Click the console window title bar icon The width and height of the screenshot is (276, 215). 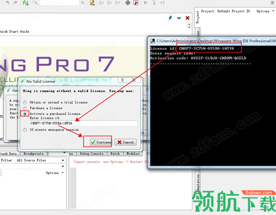point(152,41)
